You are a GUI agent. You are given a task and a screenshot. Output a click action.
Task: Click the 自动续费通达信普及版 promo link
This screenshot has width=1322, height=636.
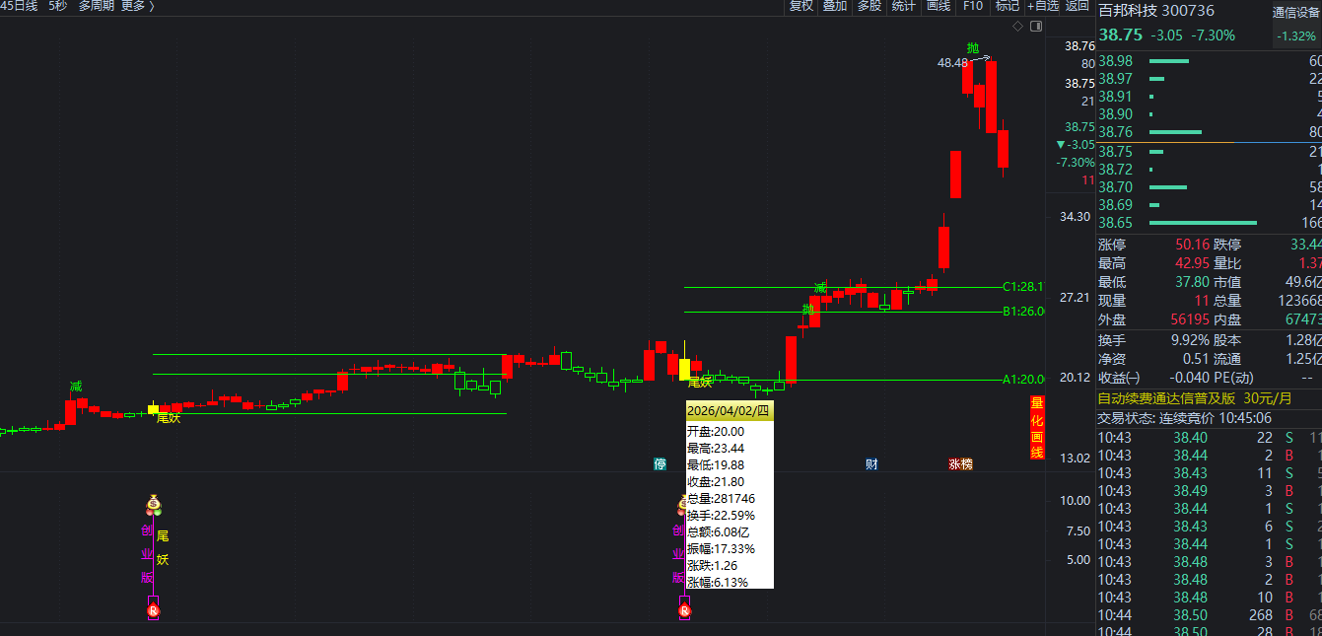(x=1166, y=398)
